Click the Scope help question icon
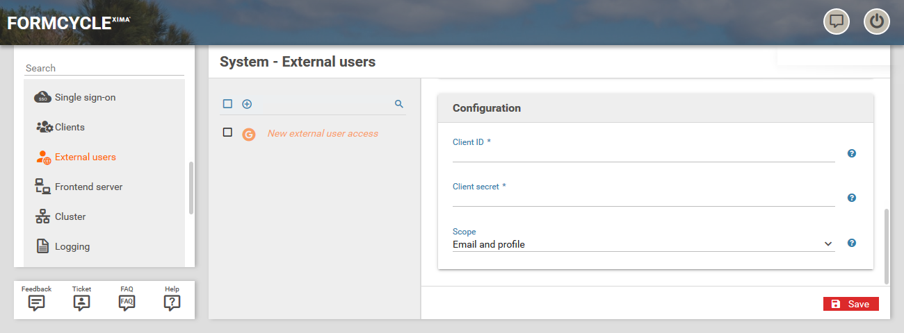Screen dimensions: 904x333 coord(851,243)
